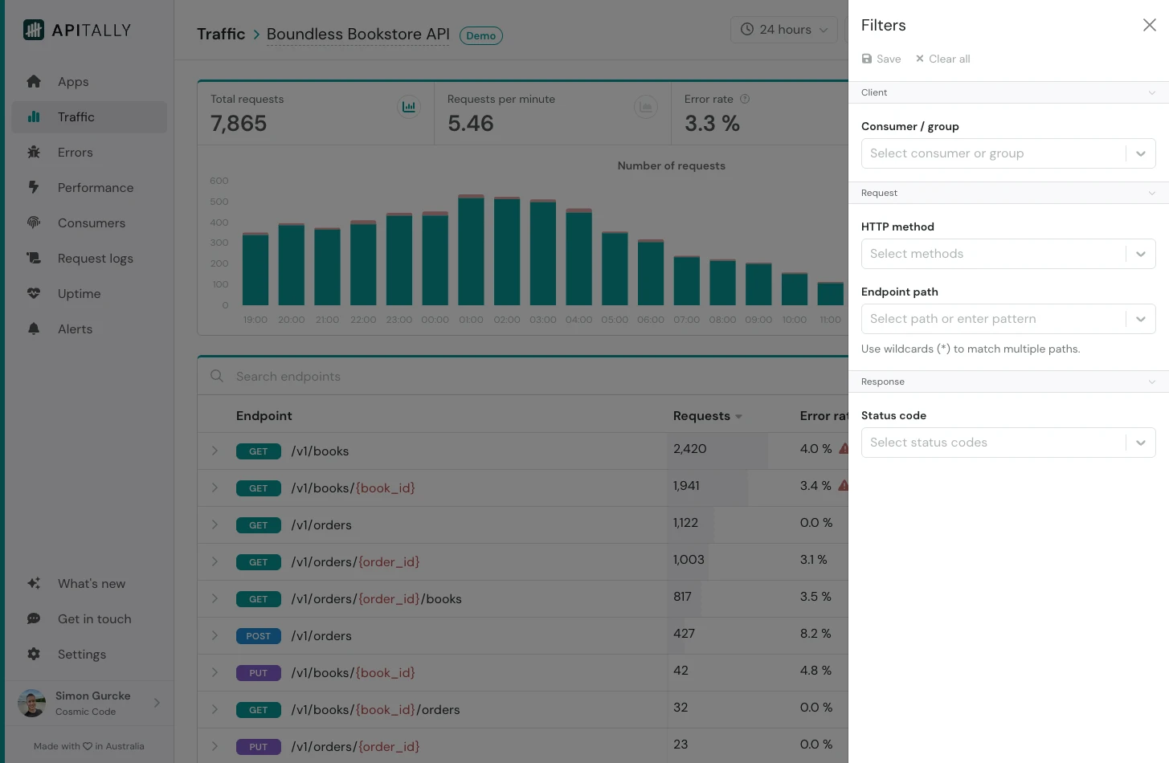This screenshot has height=763, width=1169.
Task: Switch to the Apps section
Action: [x=73, y=81]
